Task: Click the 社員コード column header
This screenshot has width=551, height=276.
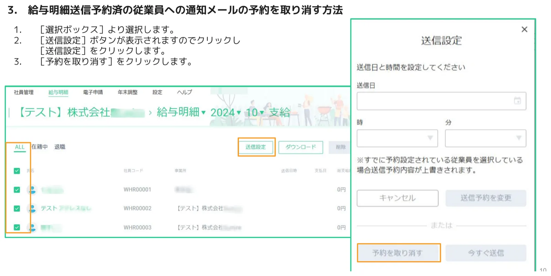Action: [133, 171]
